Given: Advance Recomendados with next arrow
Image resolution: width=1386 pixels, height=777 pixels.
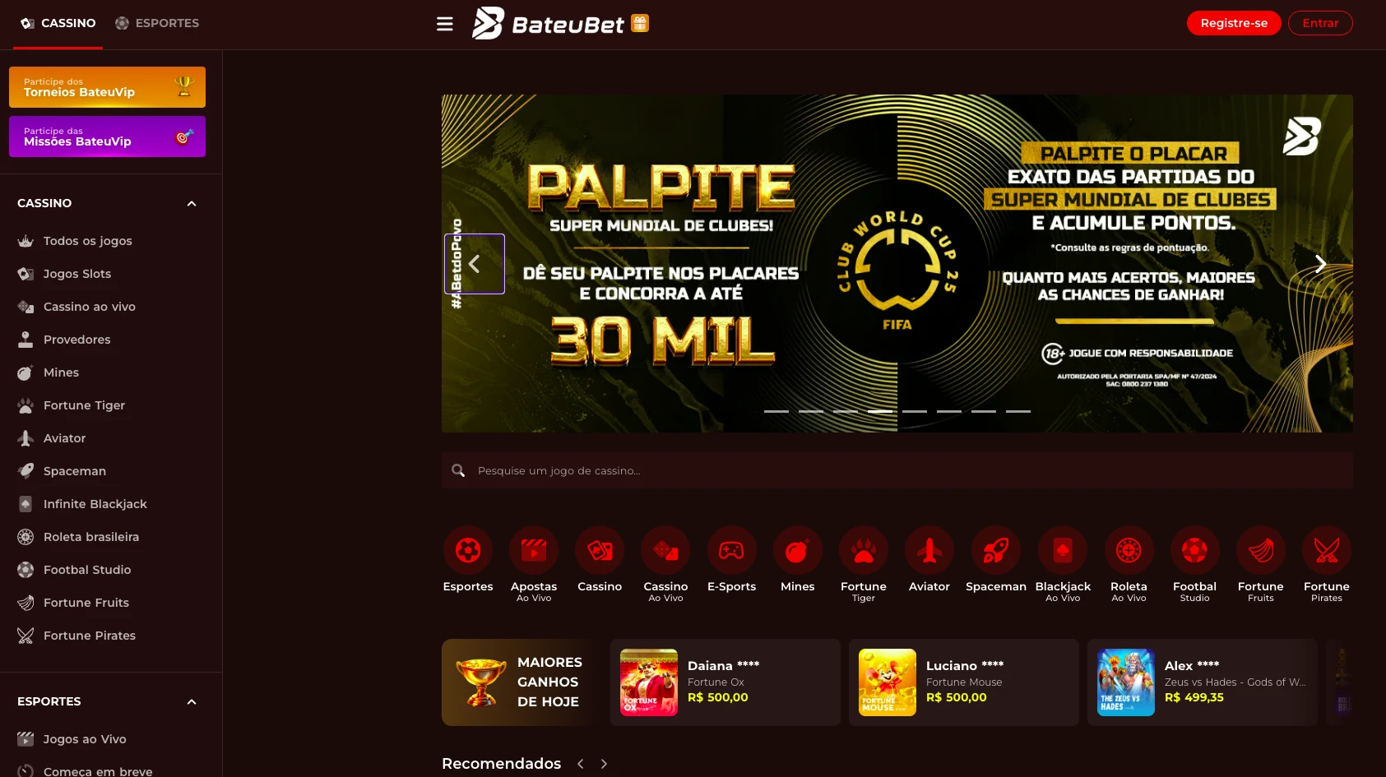Looking at the screenshot, I should tap(604, 764).
